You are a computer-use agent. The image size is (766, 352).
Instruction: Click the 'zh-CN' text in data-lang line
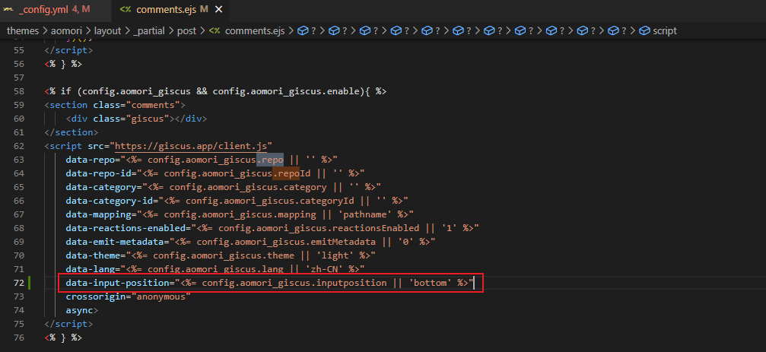point(342,268)
